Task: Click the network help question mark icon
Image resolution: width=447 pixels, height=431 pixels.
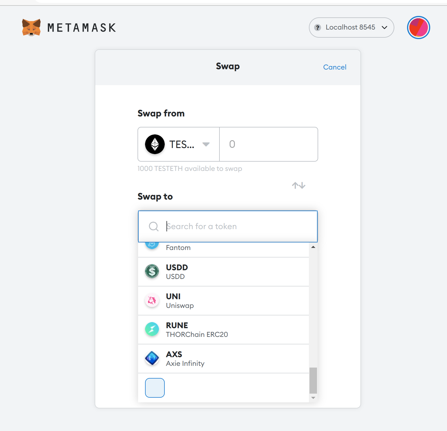Action: 318,28
